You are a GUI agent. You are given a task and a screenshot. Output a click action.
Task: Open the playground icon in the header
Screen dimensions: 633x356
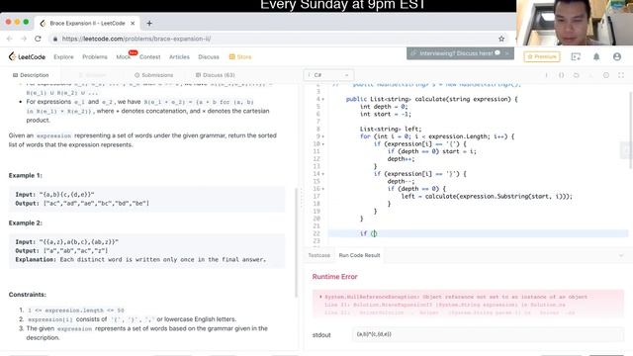(x=576, y=57)
